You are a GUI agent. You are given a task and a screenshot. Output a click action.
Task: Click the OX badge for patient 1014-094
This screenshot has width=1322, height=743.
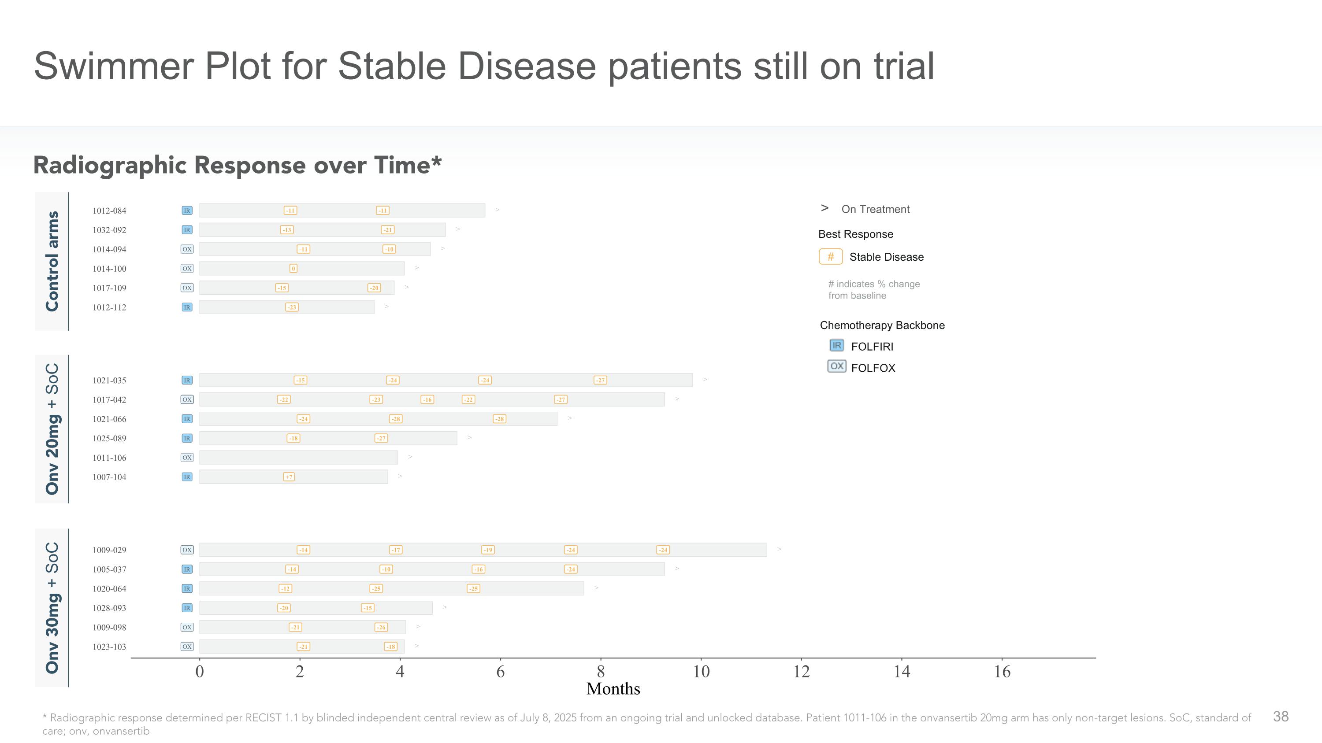[x=187, y=249]
